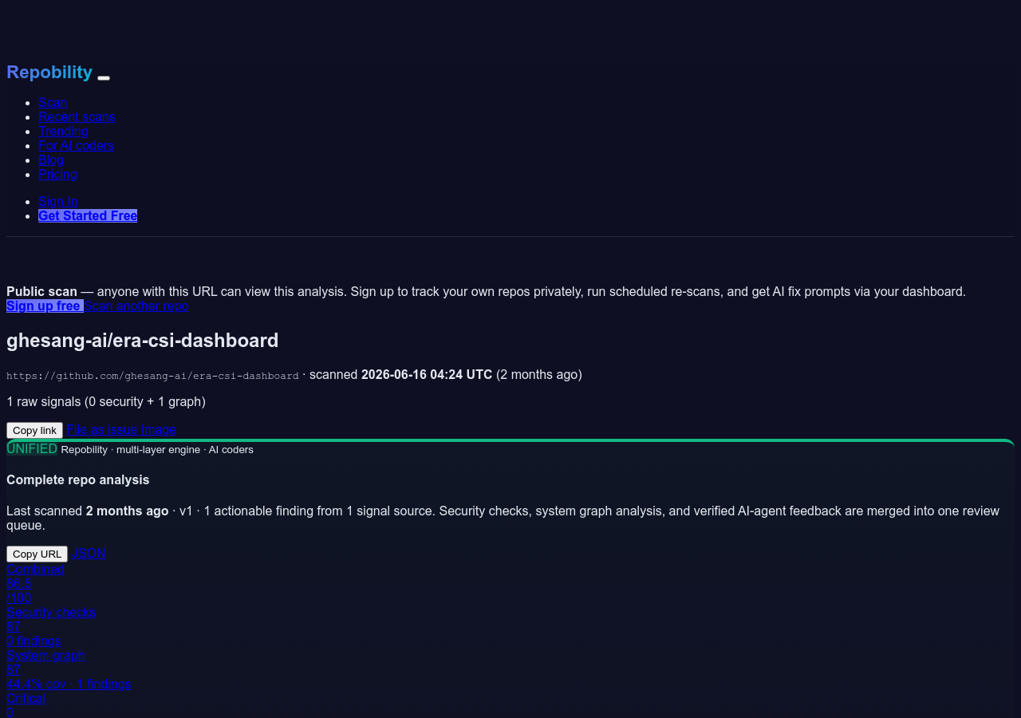Choose Scan another repo
Screen dimensions: 1021x718
pos(136,306)
